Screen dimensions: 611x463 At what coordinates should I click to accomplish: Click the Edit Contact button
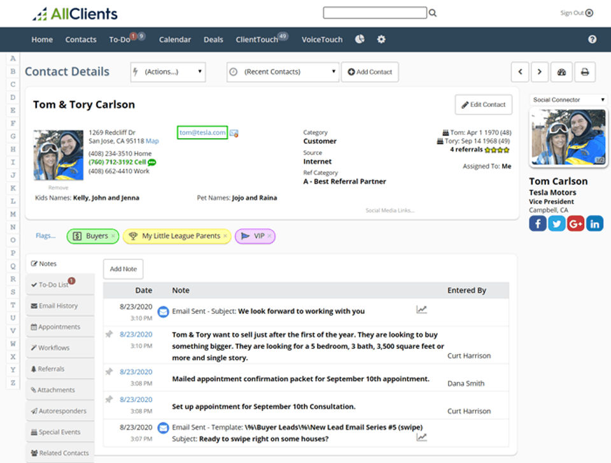point(484,104)
